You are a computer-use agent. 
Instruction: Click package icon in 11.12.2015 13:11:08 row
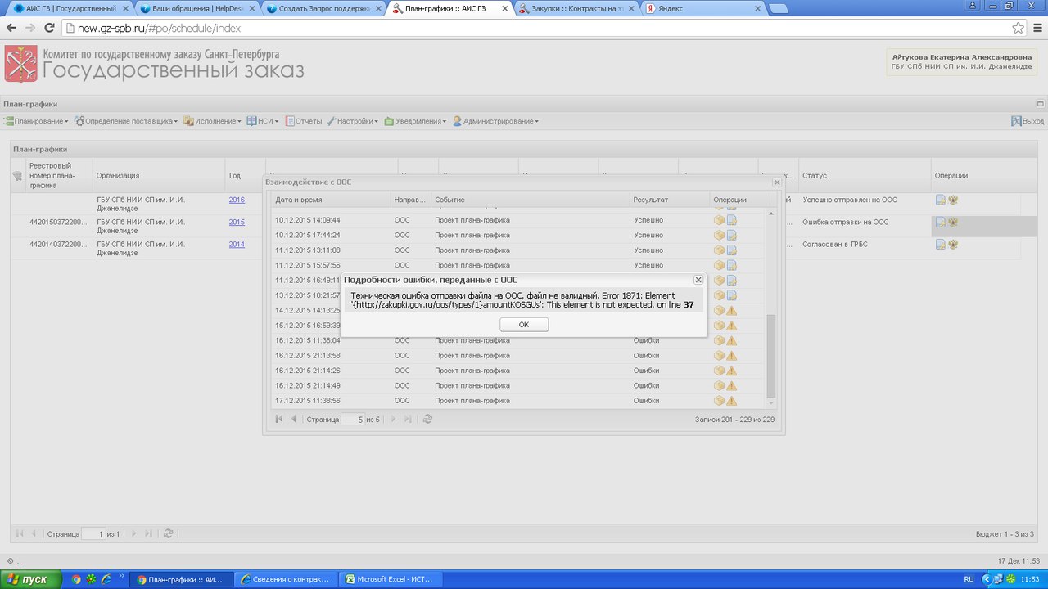point(719,250)
